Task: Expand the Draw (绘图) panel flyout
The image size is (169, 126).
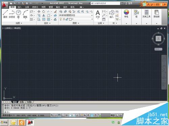Action: click(19, 23)
